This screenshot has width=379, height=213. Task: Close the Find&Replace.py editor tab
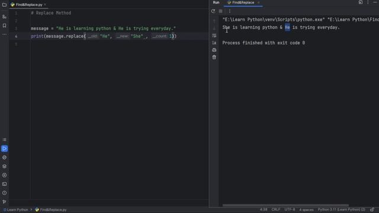45,5
